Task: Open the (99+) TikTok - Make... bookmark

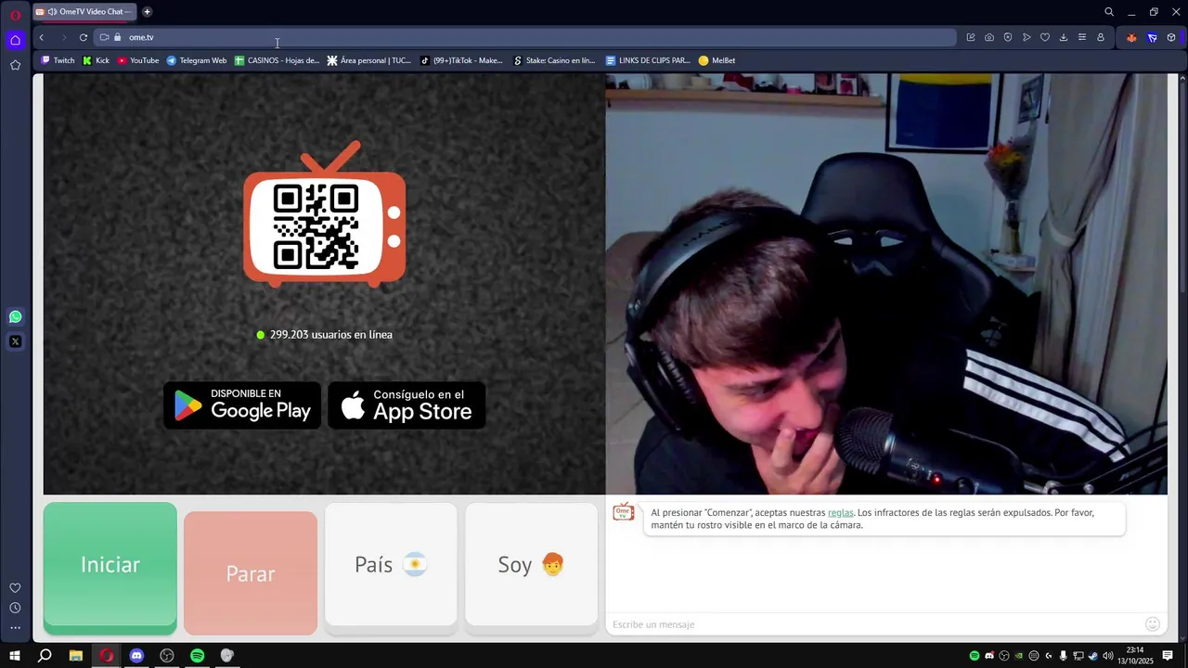Action: pyautogui.click(x=461, y=60)
